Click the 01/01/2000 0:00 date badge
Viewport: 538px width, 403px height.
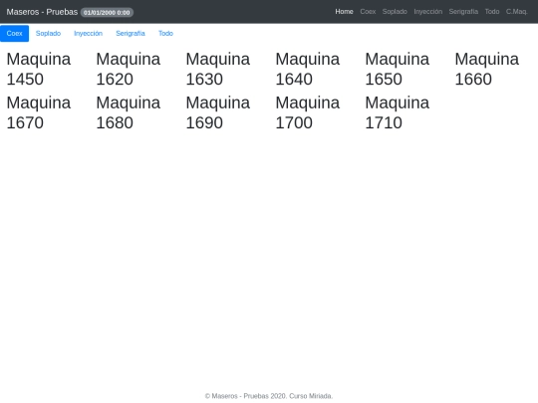[107, 13]
